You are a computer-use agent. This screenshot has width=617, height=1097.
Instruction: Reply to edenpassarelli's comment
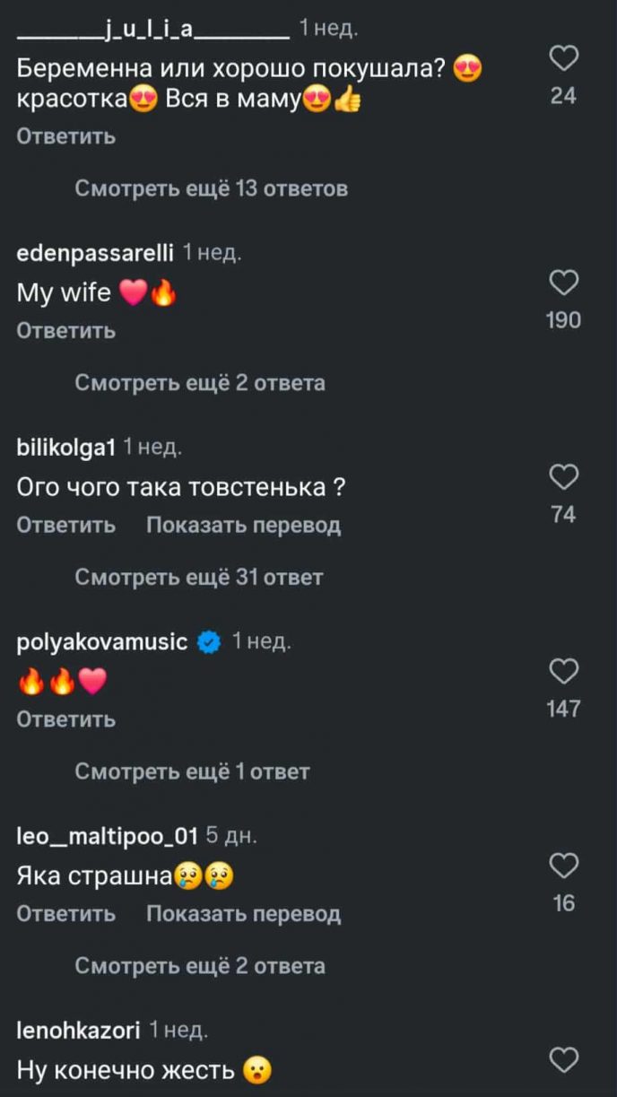(x=66, y=331)
